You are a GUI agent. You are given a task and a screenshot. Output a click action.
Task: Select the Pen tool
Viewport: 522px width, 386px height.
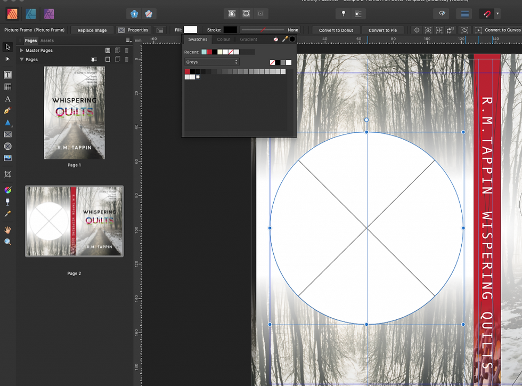7,111
